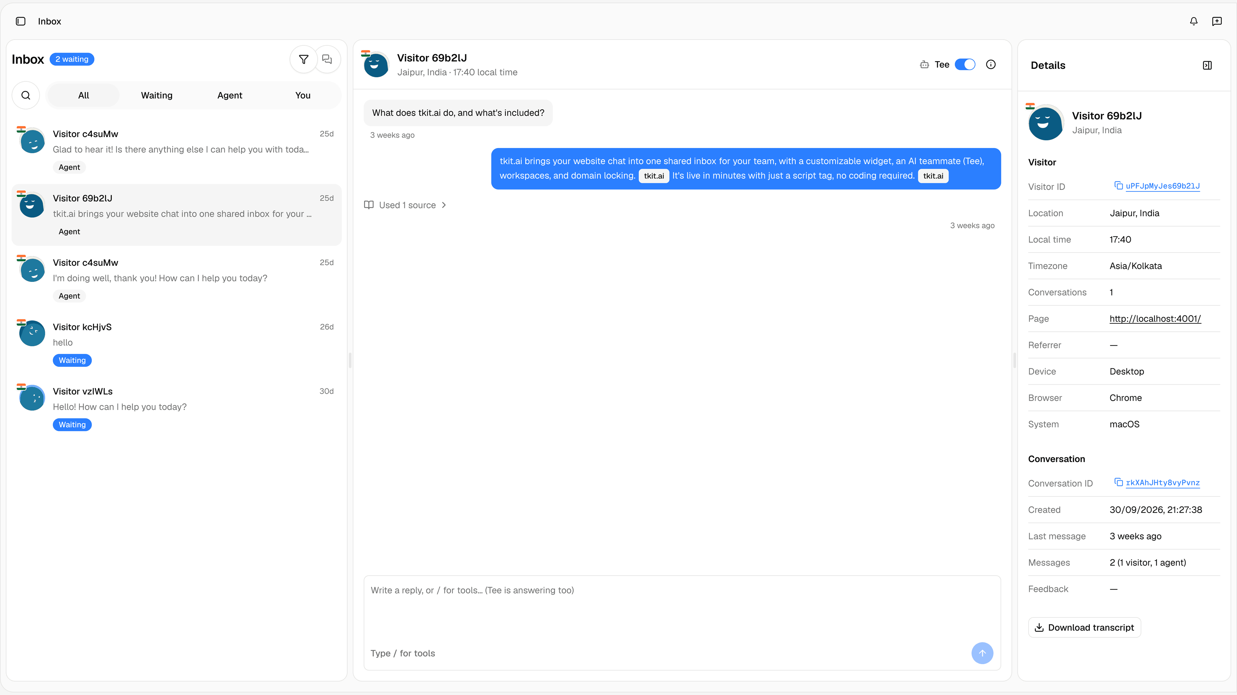Viewport: 1237px width, 695px height.
Task: Click the visitor message 'What does tkit.ai do'
Action: coord(458,113)
